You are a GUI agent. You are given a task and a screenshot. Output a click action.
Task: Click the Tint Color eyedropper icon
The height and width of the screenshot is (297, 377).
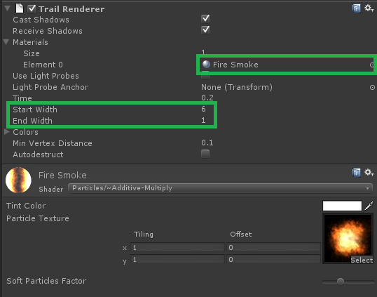tap(369, 206)
